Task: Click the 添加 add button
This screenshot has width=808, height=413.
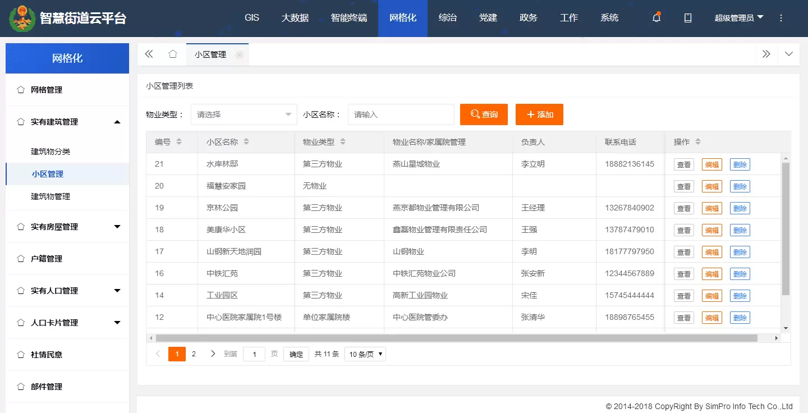Action: (x=539, y=114)
